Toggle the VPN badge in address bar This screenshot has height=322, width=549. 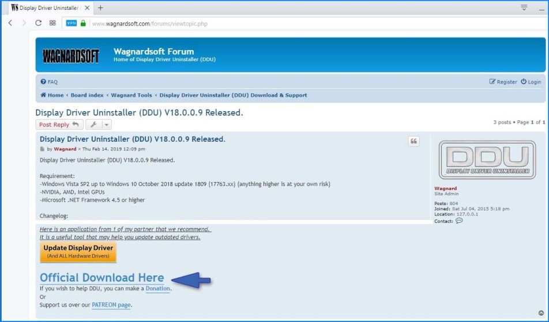point(71,24)
